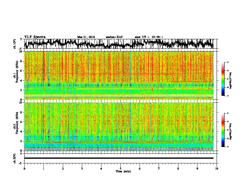
Task: Click time-axis tick label "9"
Action: click(x=197, y=169)
